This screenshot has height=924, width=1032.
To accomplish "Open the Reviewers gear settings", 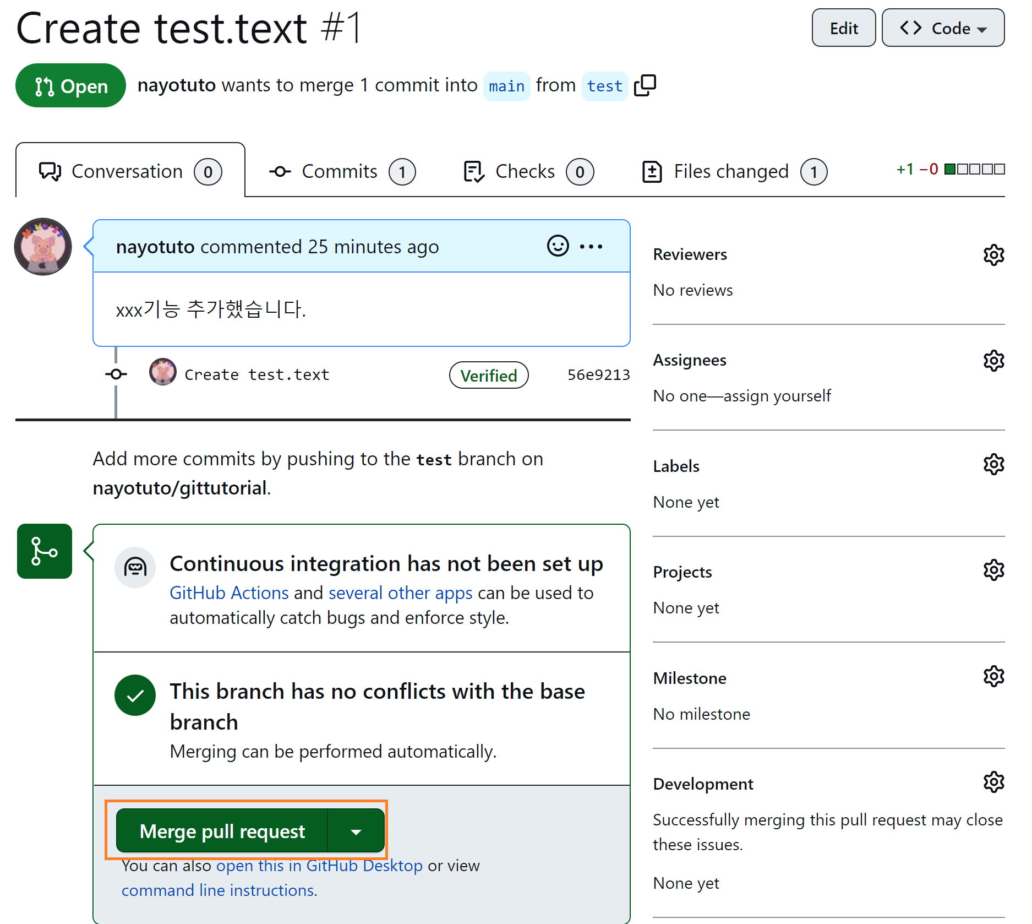I will 993,255.
